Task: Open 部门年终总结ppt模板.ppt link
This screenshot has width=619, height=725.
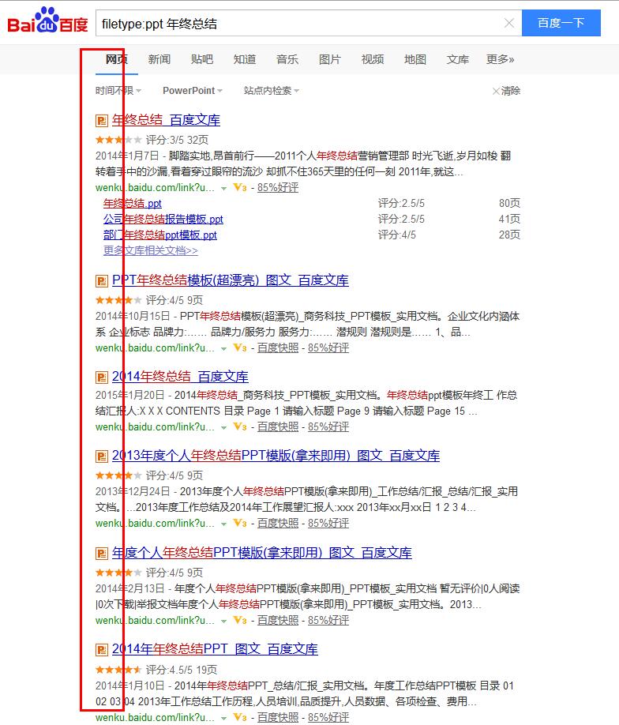Action: tap(160, 235)
